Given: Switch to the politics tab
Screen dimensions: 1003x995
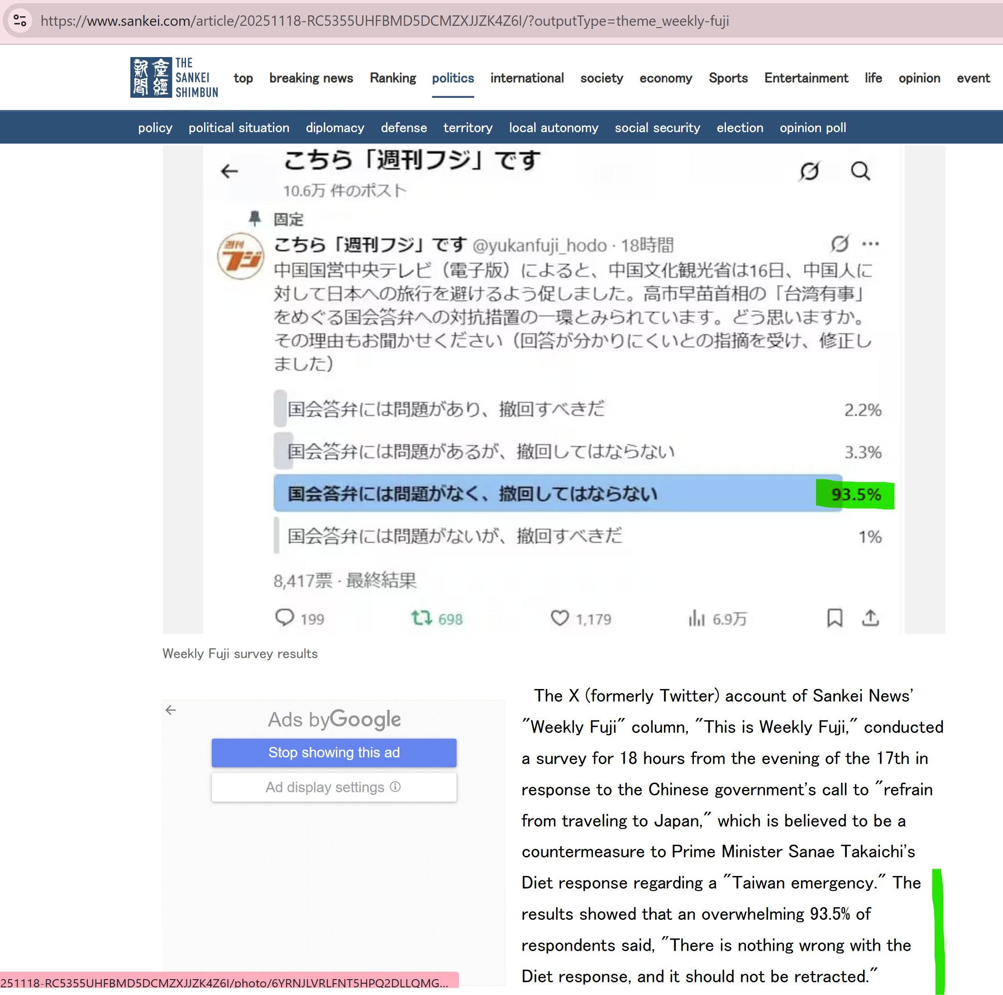Looking at the screenshot, I should pyautogui.click(x=452, y=78).
